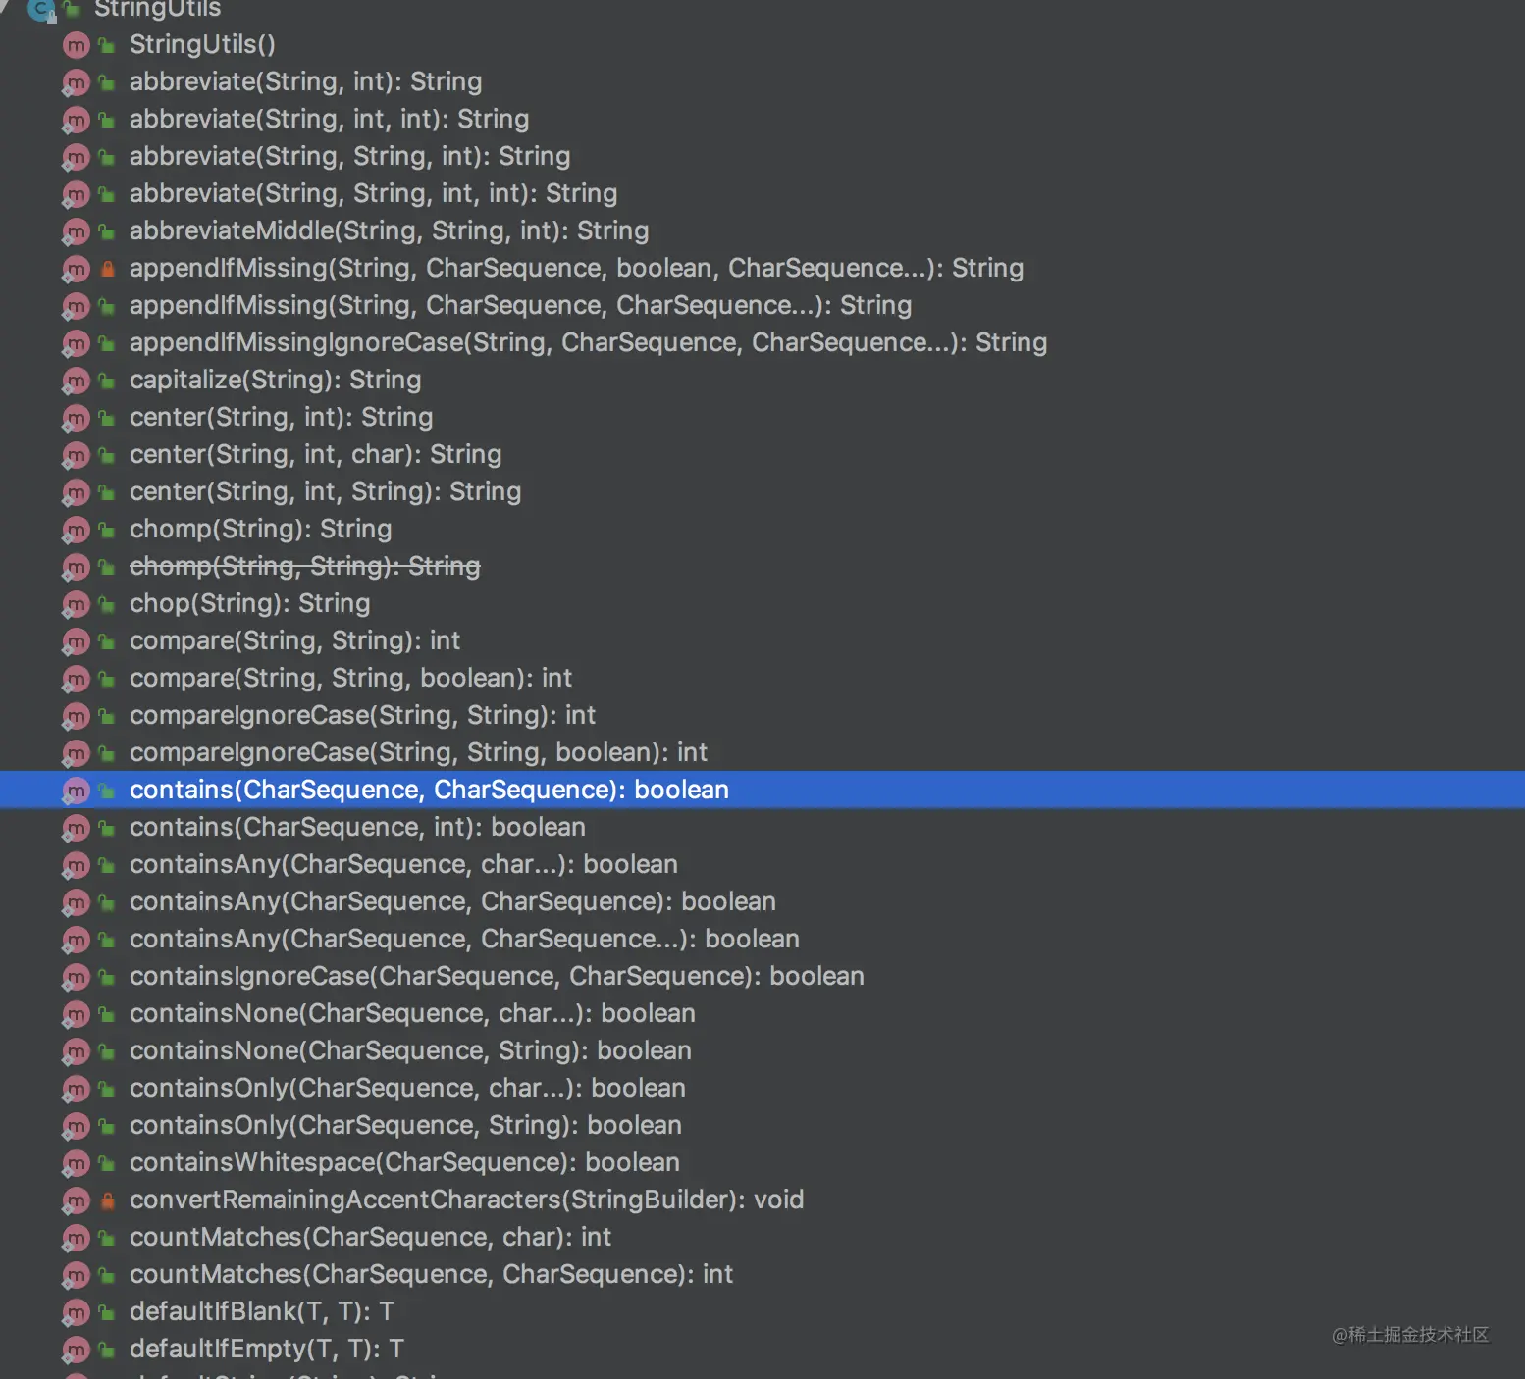Select abbreviate(String, String, int, int): String
The image size is (1525, 1379).
(x=373, y=193)
